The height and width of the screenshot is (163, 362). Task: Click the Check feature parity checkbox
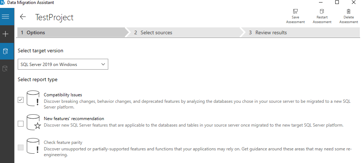(x=21, y=147)
